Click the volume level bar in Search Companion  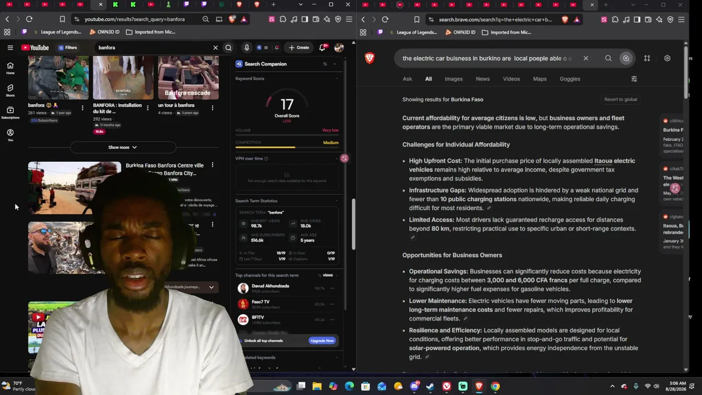[x=287, y=135]
